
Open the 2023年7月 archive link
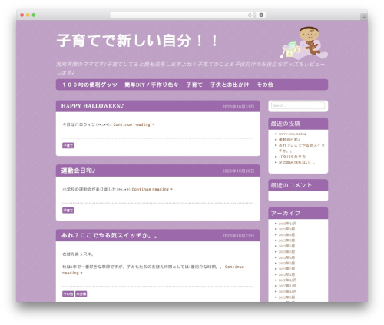click(286, 240)
